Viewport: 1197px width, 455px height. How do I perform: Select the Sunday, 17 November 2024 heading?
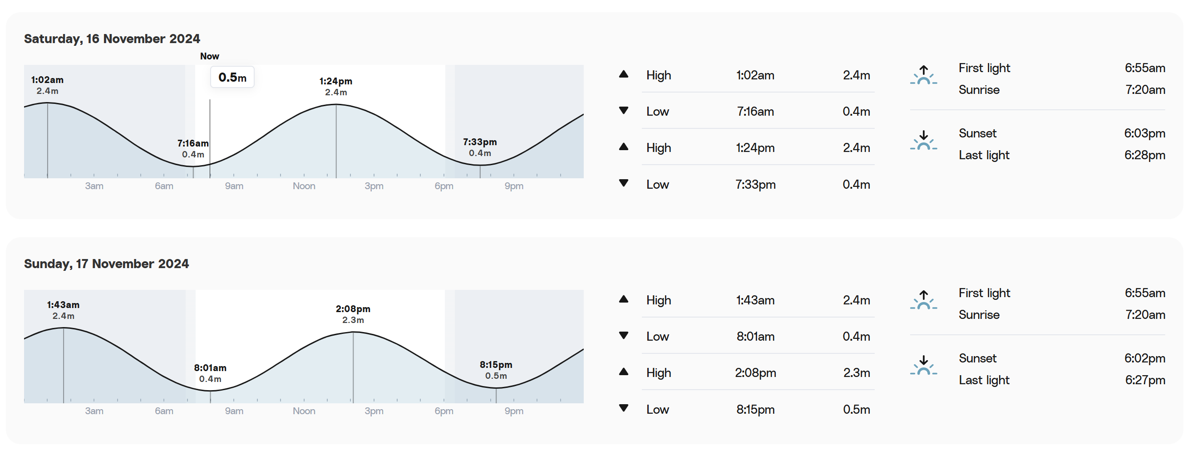click(x=106, y=264)
